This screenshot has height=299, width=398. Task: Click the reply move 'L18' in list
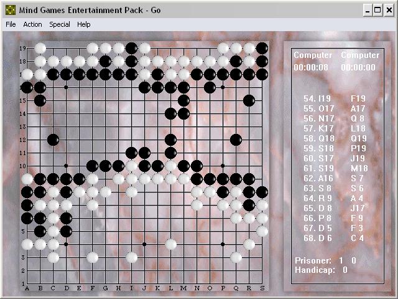pyautogui.click(x=358, y=129)
